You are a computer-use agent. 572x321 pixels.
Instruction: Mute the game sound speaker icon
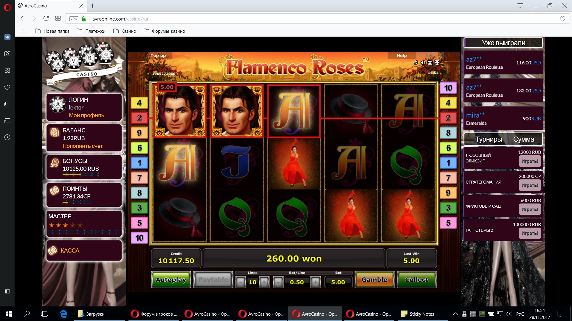[x=423, y=62]
